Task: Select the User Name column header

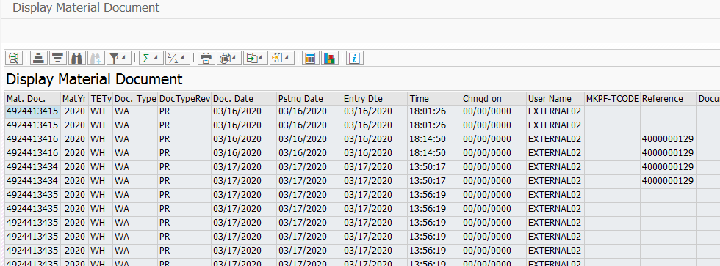Action: coord(555,98)
